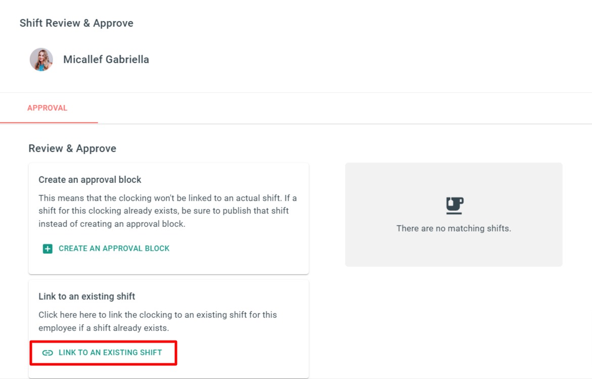The height and width of the screenshot is (379, 592).
Task: Click the 'Click here here to link' description
Action: point(158,321)
